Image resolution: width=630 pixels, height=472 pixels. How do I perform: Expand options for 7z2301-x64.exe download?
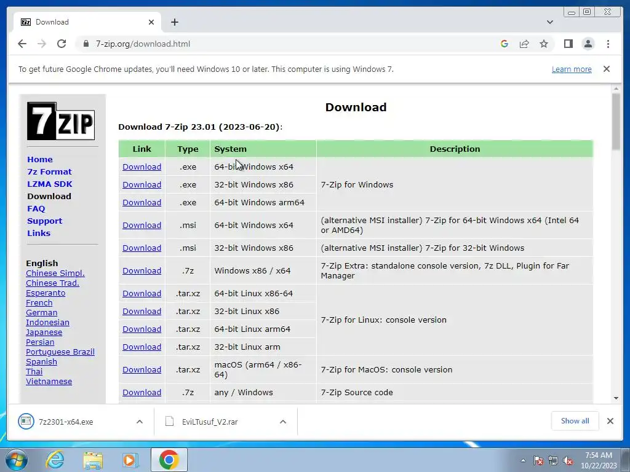140,422
